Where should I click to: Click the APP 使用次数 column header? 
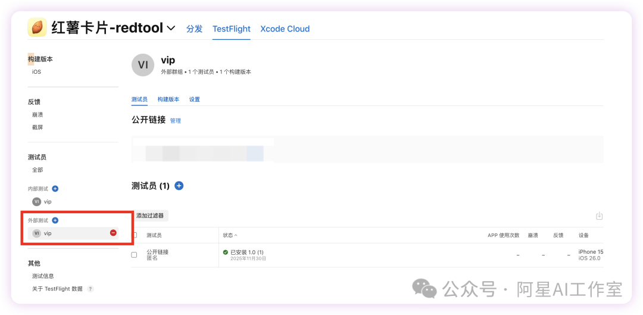pyautogui.click(x=503, y=235)
